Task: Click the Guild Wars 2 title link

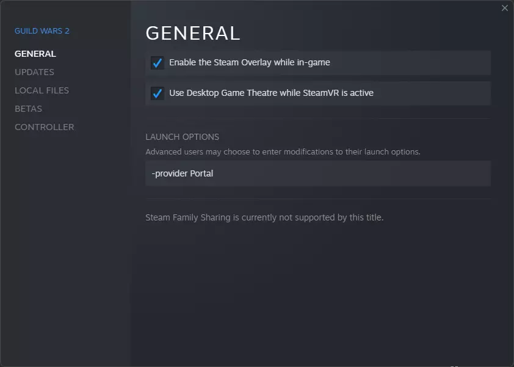Action: (42, 31)
